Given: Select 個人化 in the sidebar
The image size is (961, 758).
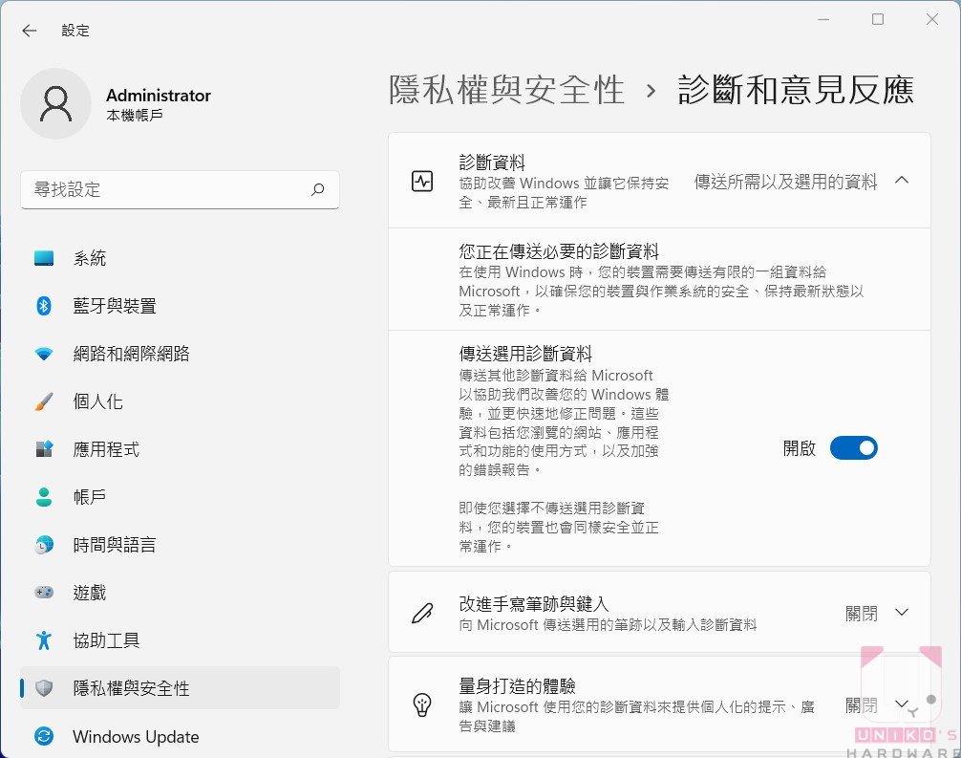Looking at the screenshot, I should point(180,401).
